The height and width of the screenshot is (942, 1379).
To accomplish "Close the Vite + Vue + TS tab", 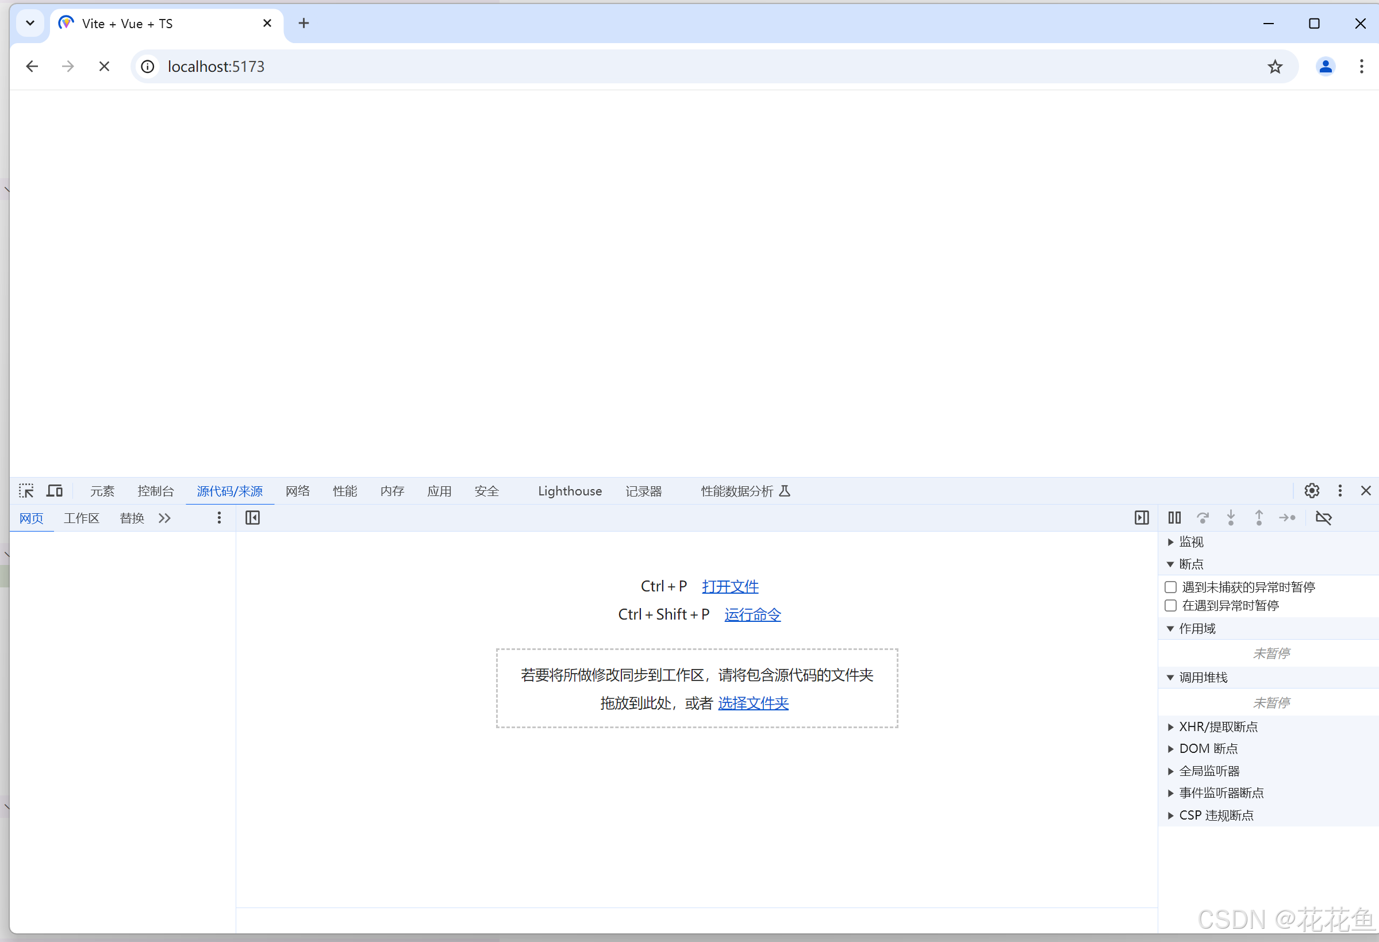I will coord(267,23).
